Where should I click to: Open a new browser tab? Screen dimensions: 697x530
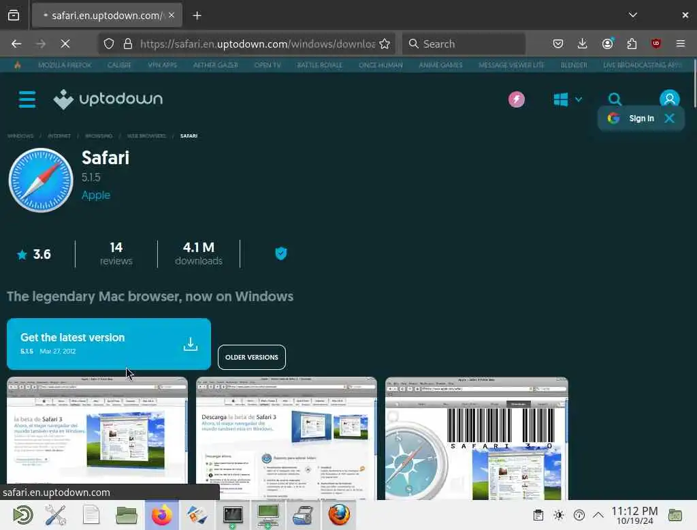point(197,16)
